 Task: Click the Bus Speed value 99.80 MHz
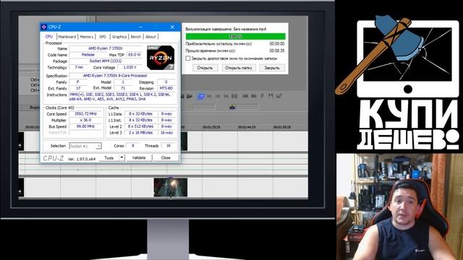(85, 126)
